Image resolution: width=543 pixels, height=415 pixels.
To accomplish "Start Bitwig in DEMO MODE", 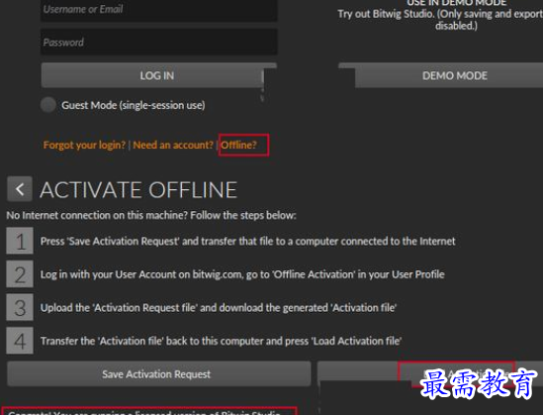I will point(449,75).
